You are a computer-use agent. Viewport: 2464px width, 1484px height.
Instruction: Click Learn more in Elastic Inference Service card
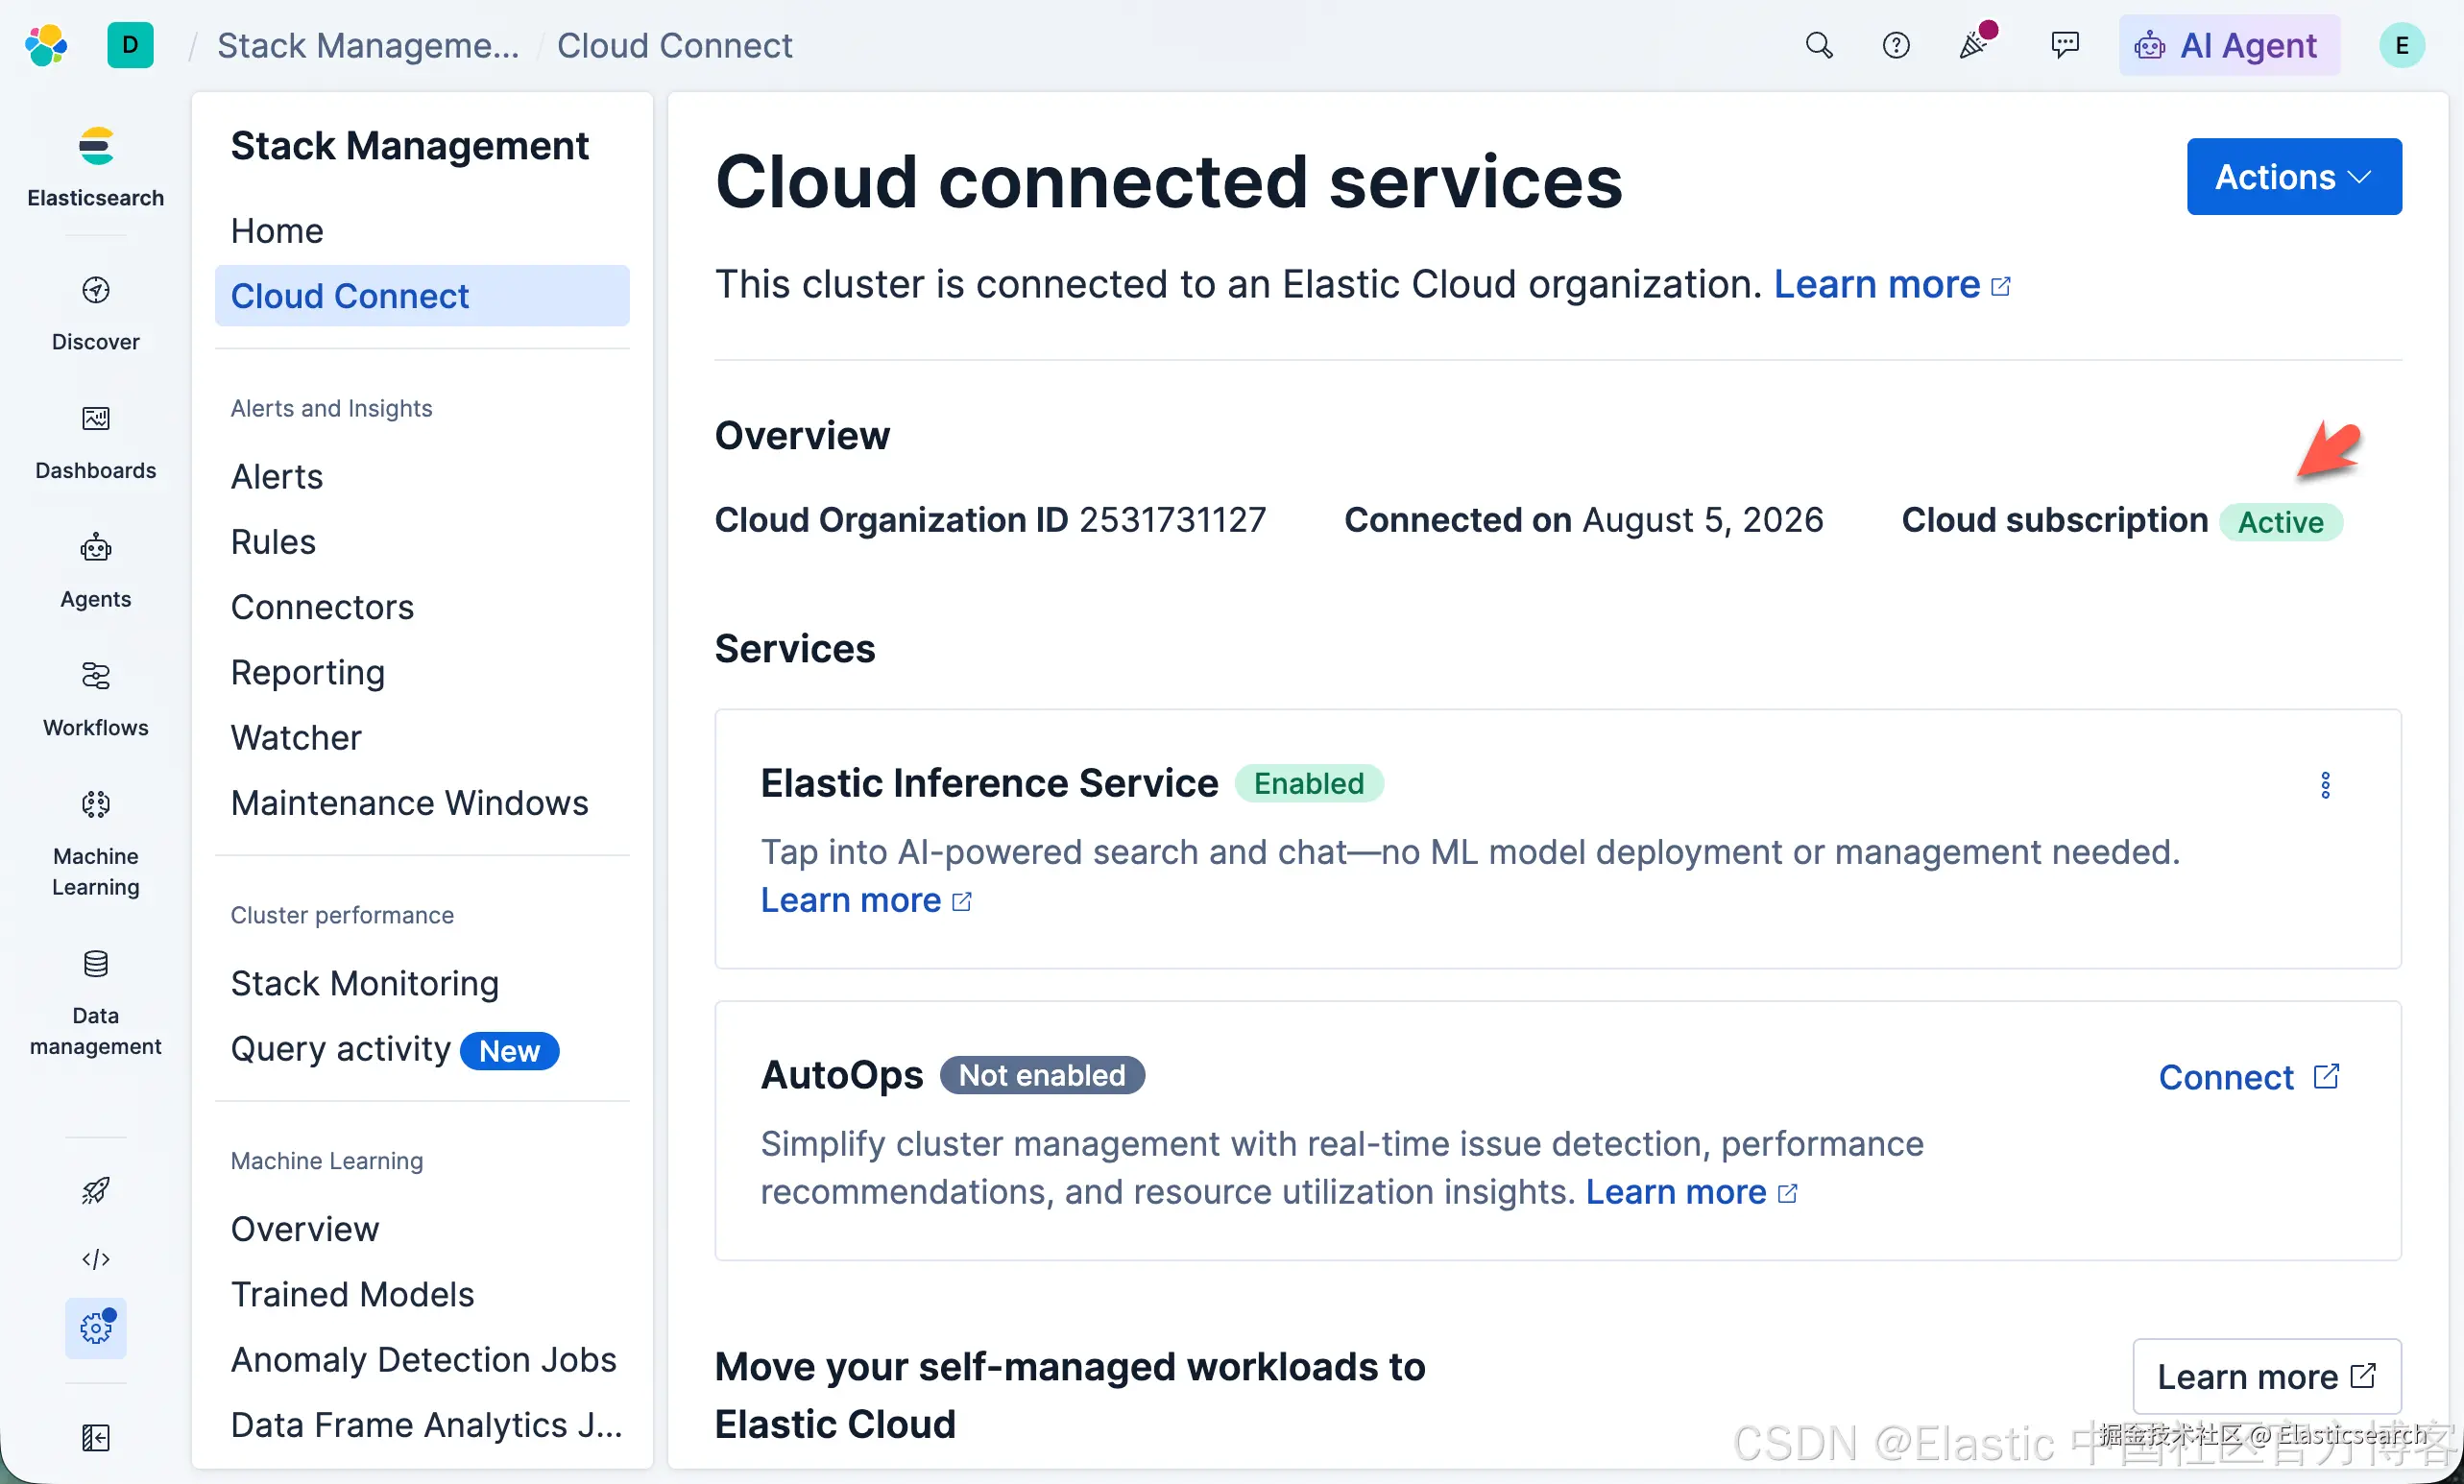click(x=866, y=900)
